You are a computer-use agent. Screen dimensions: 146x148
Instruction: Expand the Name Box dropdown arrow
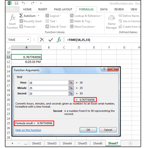pyautogui.click(x=28, y=40)
